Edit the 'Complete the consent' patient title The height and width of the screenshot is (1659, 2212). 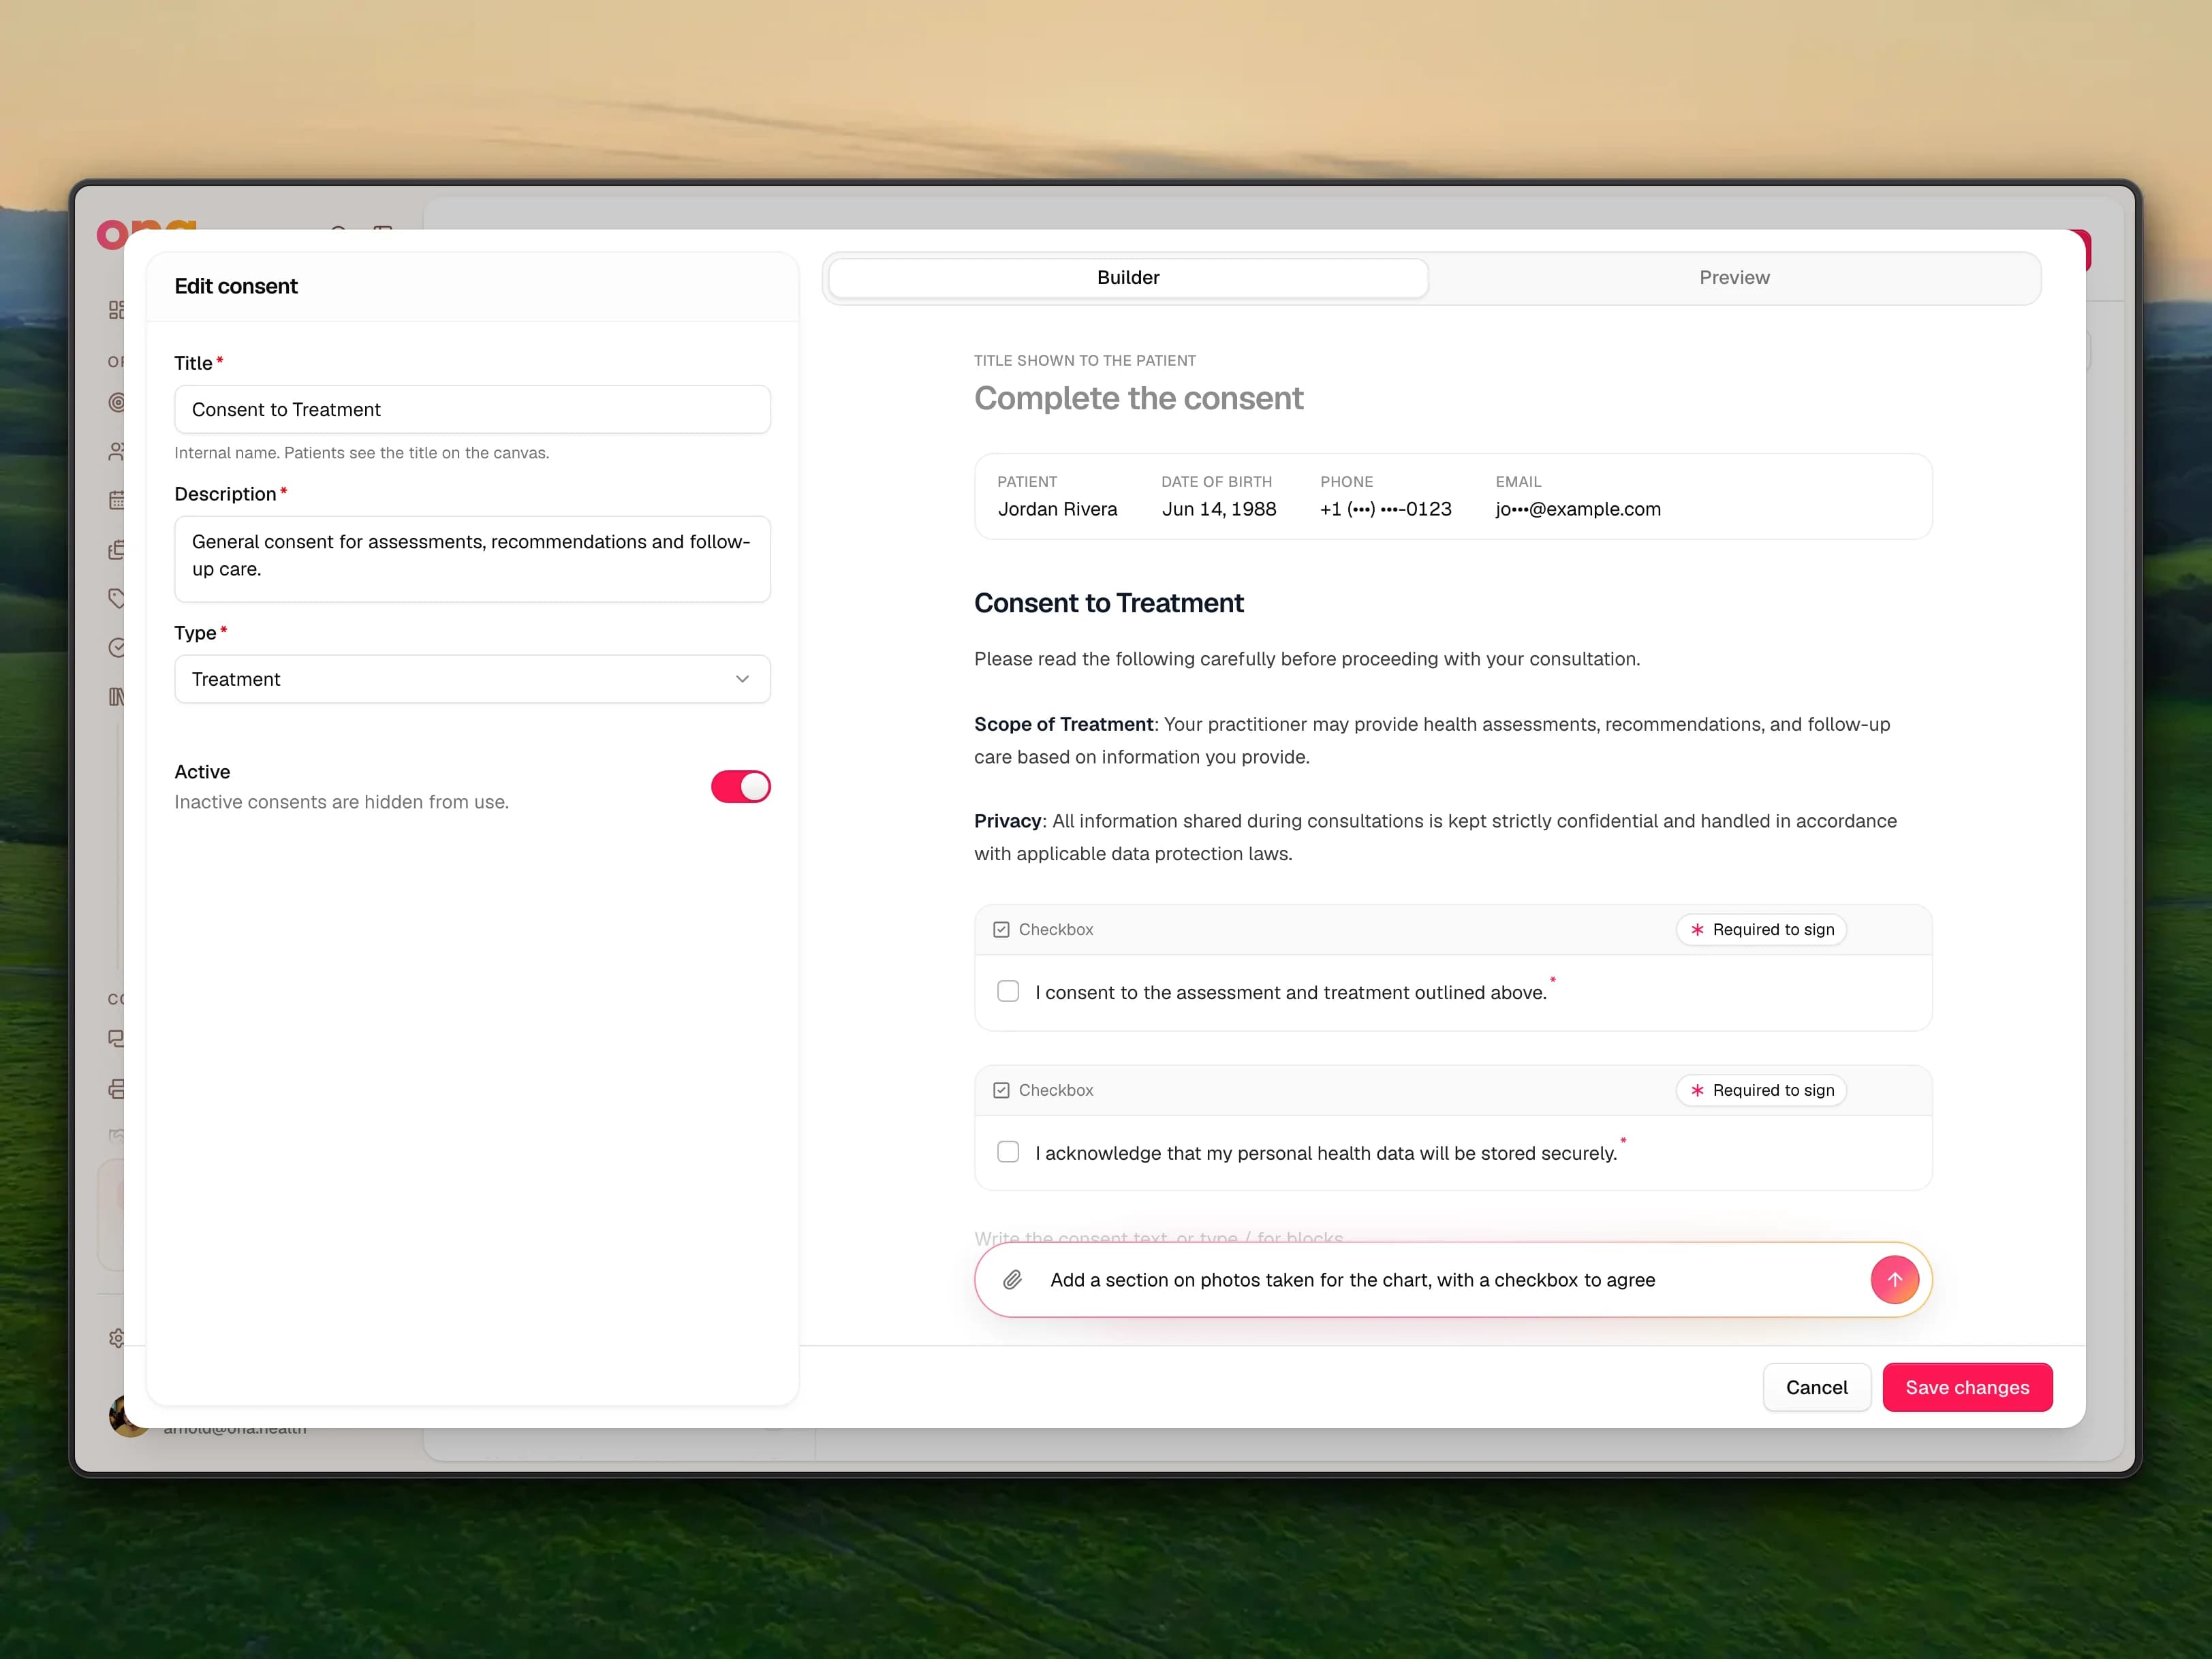[x=1138, y=399]
